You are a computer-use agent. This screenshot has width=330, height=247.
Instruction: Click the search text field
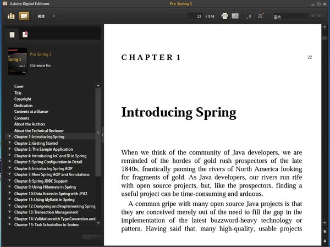pyautogui.click(x=288, y=17)
